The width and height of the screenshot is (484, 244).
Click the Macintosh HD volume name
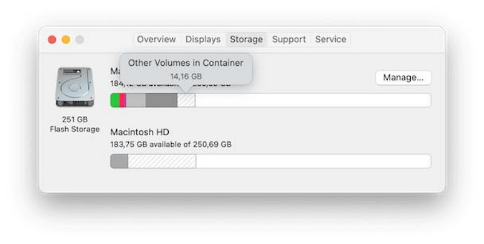[140, 132]
